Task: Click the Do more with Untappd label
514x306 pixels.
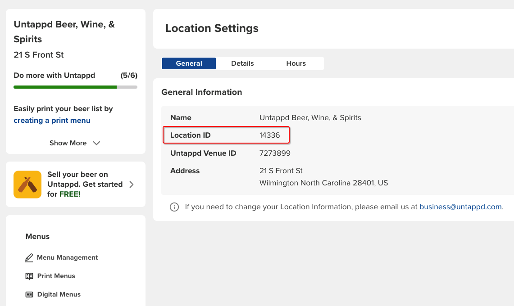Action: 55,76
